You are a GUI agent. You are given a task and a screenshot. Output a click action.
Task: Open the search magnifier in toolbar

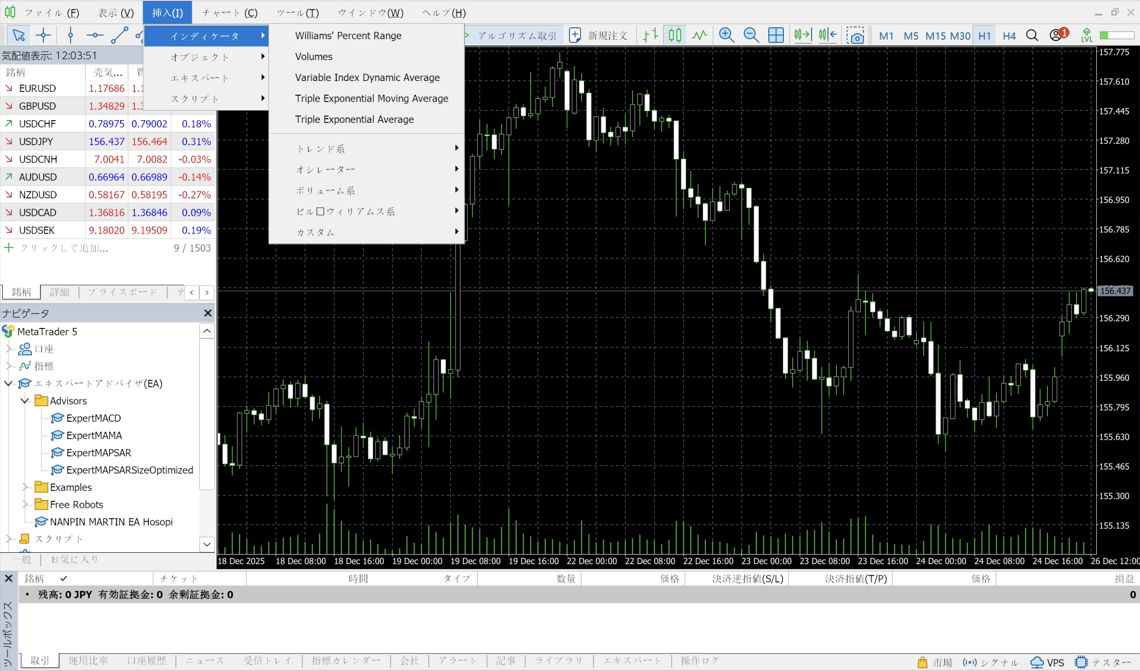1032,35
